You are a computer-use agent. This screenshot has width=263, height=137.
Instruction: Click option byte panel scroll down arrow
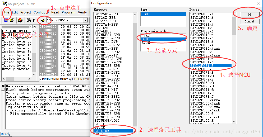pyautogui.click(x=34, y=74)
